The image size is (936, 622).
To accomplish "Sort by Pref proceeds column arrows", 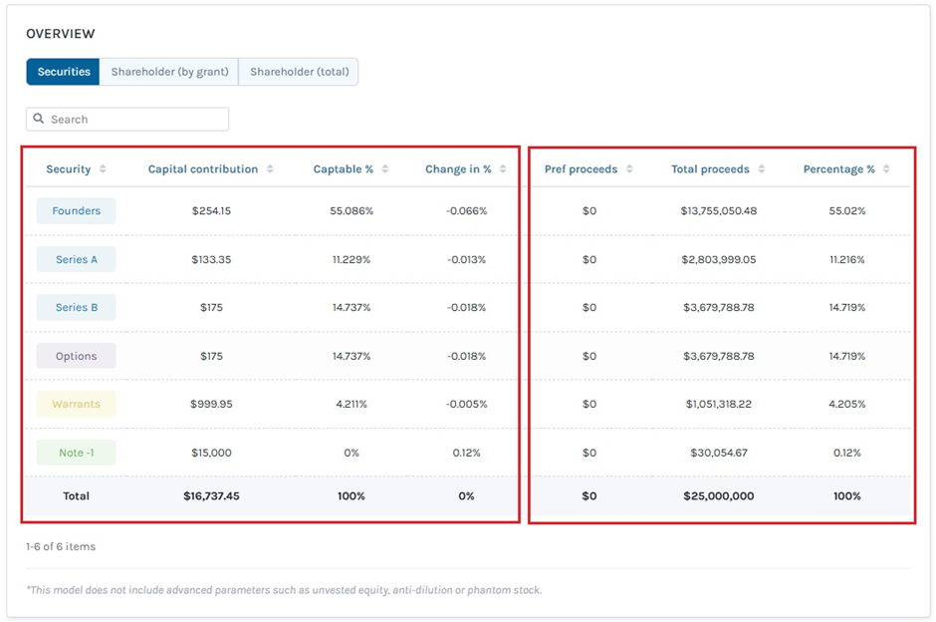I will point(629,169).
